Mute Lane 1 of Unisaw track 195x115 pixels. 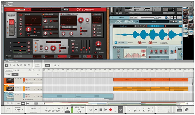click(38, 89)
